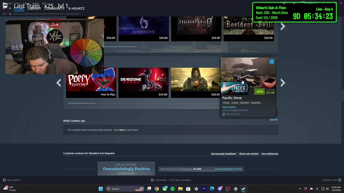Open See language breakdown link
This screenshot has height=193, width=344.
223,154
